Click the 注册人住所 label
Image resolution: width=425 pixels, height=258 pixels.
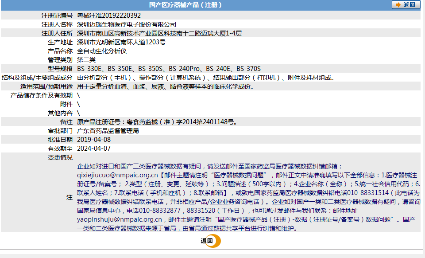[57, 33]
